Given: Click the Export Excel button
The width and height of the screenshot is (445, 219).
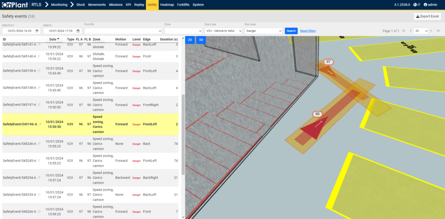Looking at the screenshot, I should [x=427, y=17].
